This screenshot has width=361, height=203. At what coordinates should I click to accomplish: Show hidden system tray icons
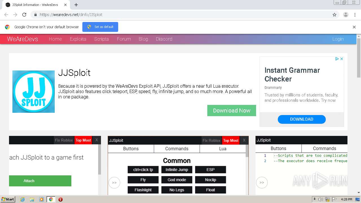[314, 199]
